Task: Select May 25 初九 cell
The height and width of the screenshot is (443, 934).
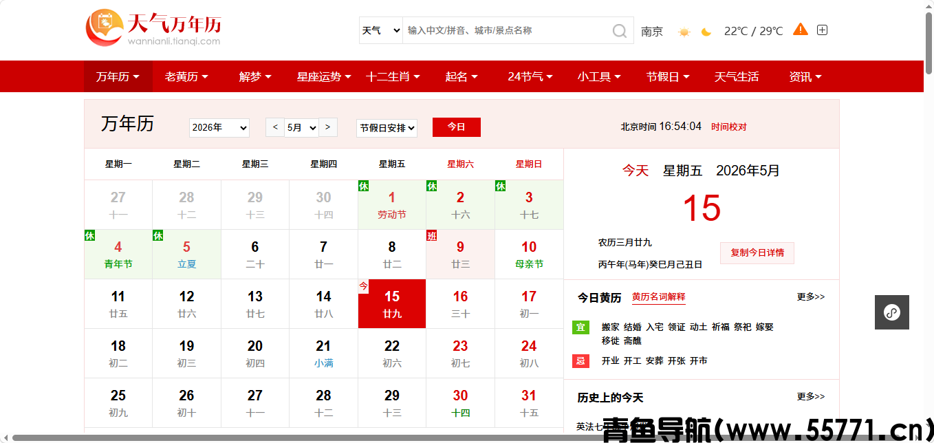Action: point(118,403)
